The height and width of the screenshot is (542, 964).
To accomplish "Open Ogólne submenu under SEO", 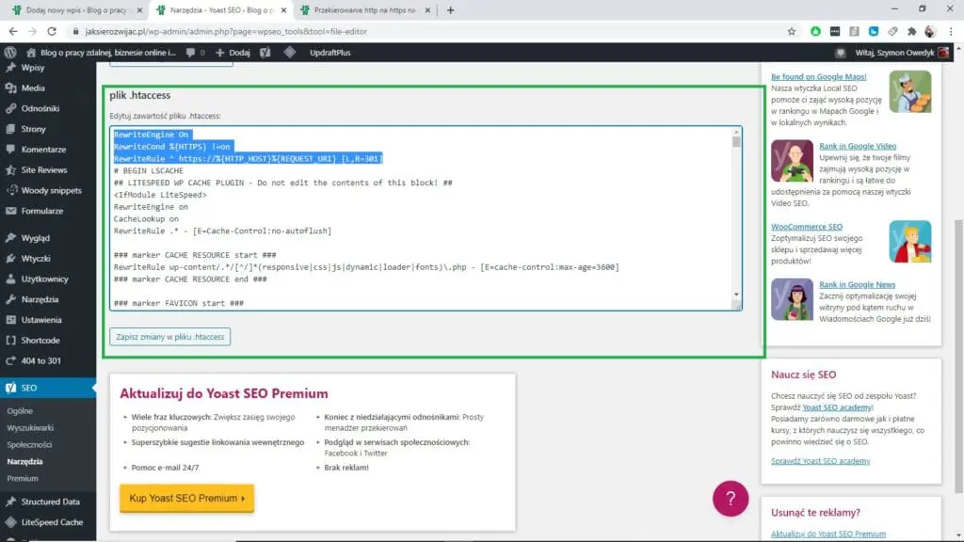I will tap(20, 410).
